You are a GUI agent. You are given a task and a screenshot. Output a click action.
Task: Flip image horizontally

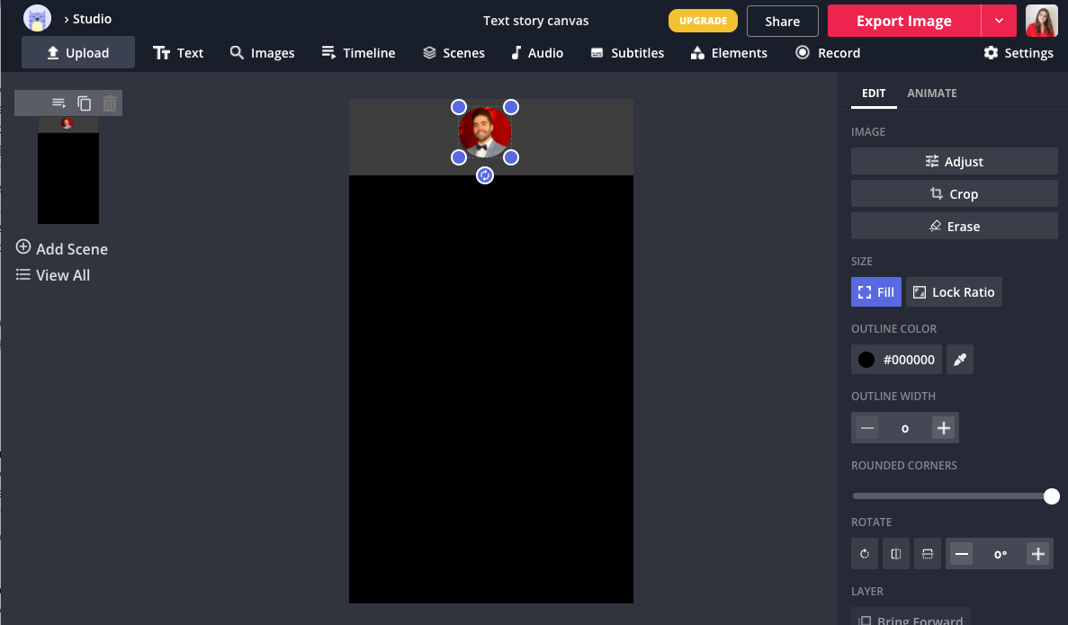[896, 554]
